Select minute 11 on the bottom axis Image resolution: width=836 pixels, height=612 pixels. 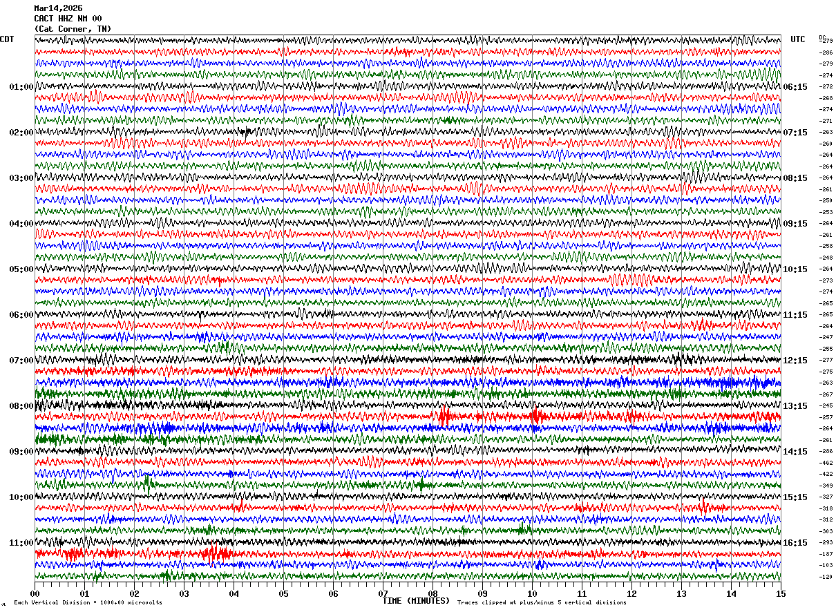(582, 593)
